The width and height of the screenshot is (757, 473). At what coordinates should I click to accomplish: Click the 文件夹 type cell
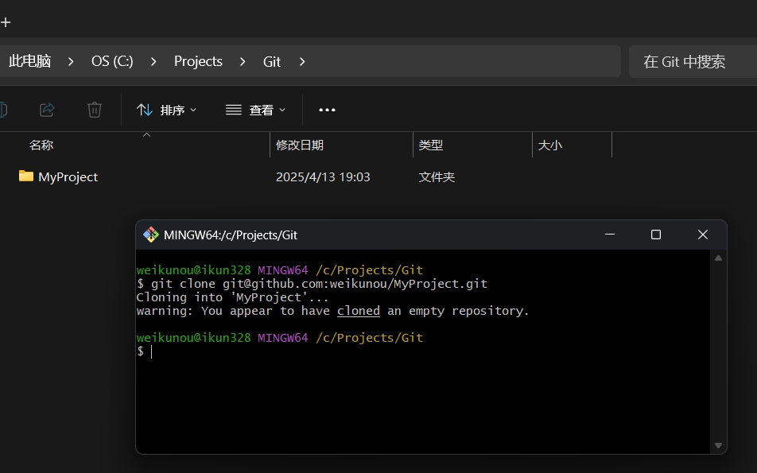(437, 176)
